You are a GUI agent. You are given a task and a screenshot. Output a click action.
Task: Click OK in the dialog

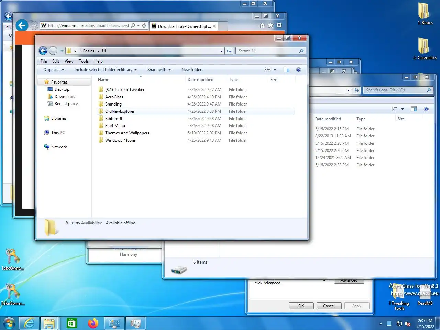[301, 306]
